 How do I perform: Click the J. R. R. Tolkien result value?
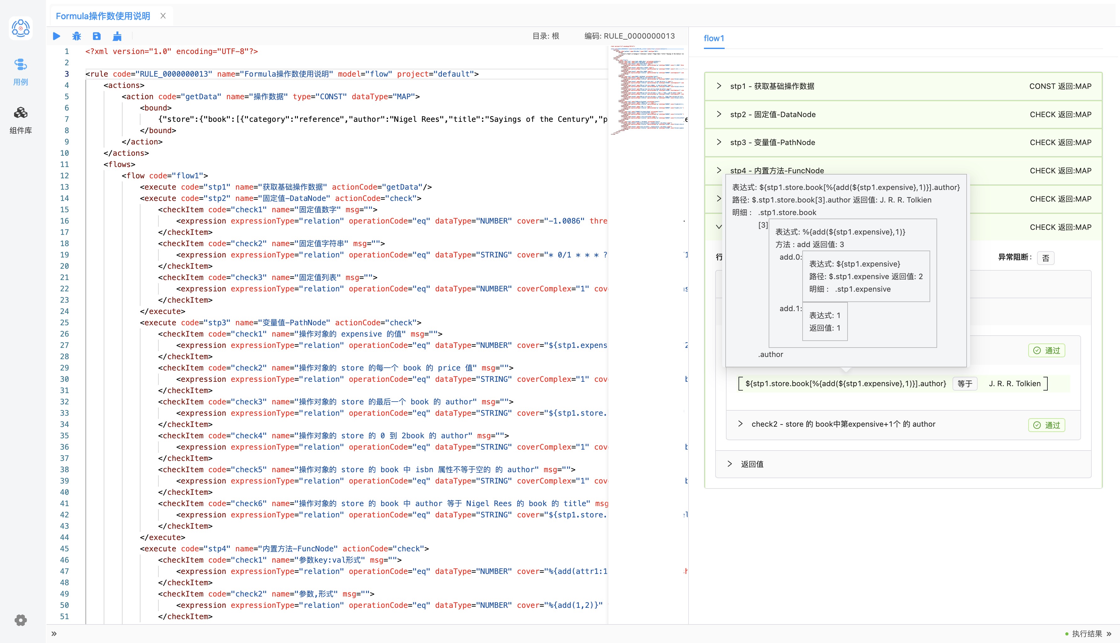click(1014, 384)
